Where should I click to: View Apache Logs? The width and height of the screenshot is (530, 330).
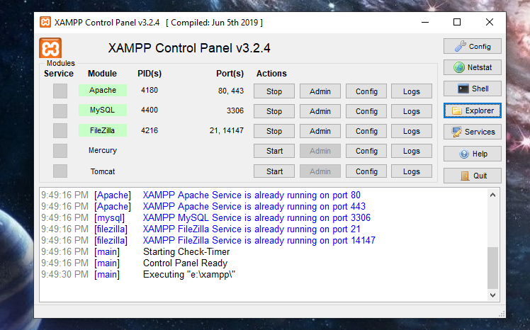[x=412, y=91]
